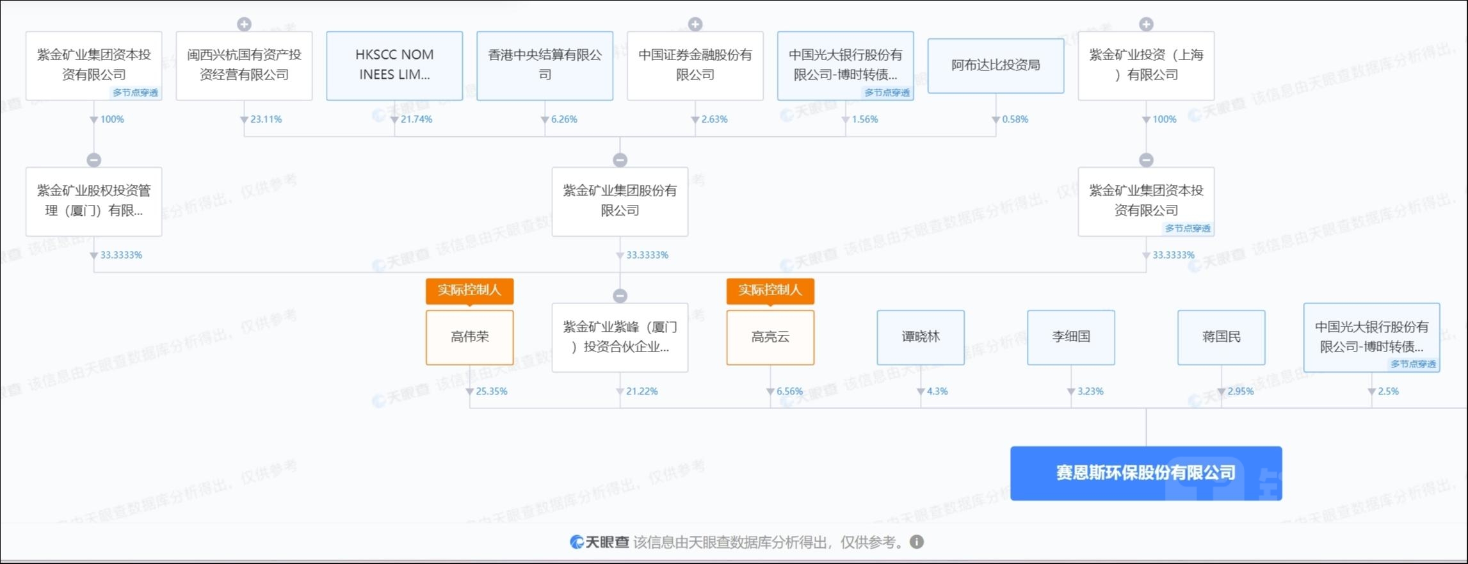Click the 2.95% stake label
The width and height of the screenshot is (1468, 564).
(x=1241, y=392)
